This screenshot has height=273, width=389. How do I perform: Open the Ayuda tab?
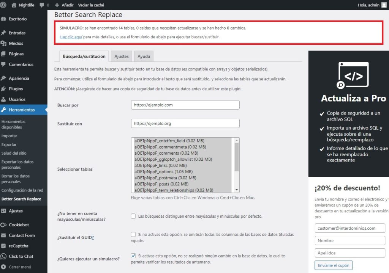[x=144, y=56]
